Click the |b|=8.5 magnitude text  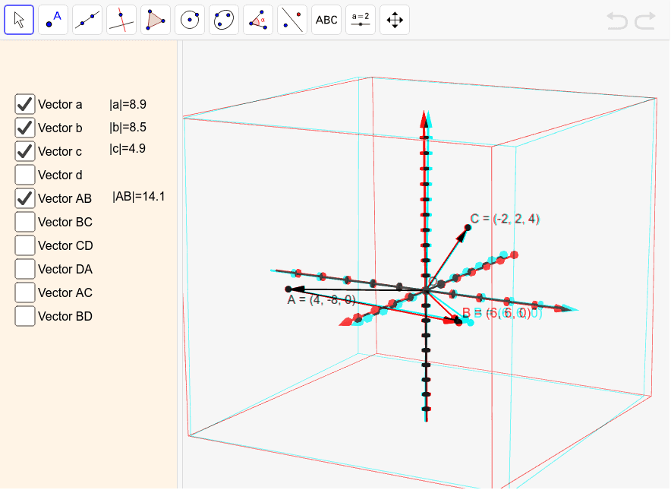click(128, 128)
